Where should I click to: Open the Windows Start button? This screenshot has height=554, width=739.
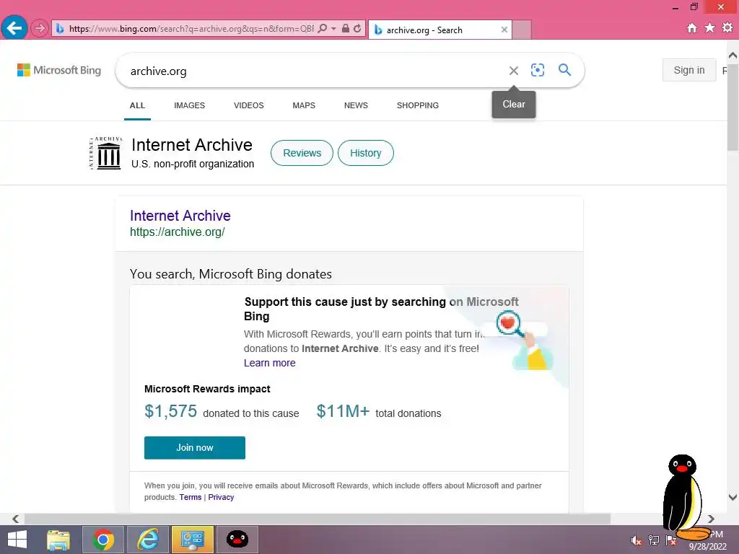17,540
